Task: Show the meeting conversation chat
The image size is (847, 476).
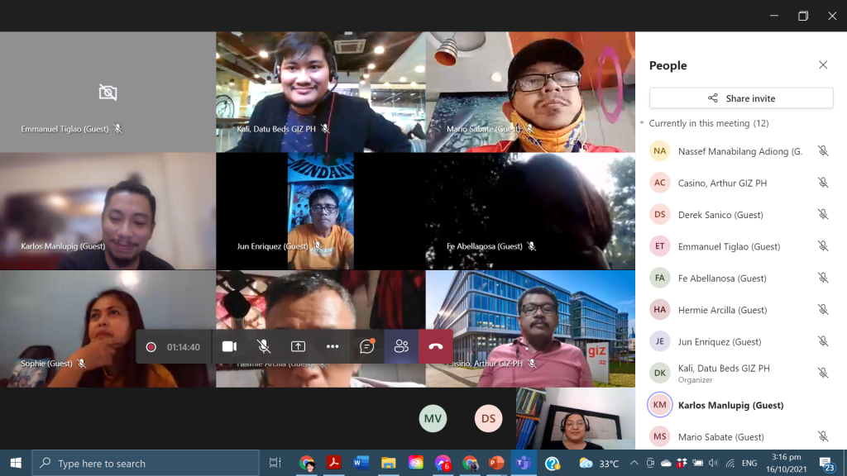Action: coord(367,347)
